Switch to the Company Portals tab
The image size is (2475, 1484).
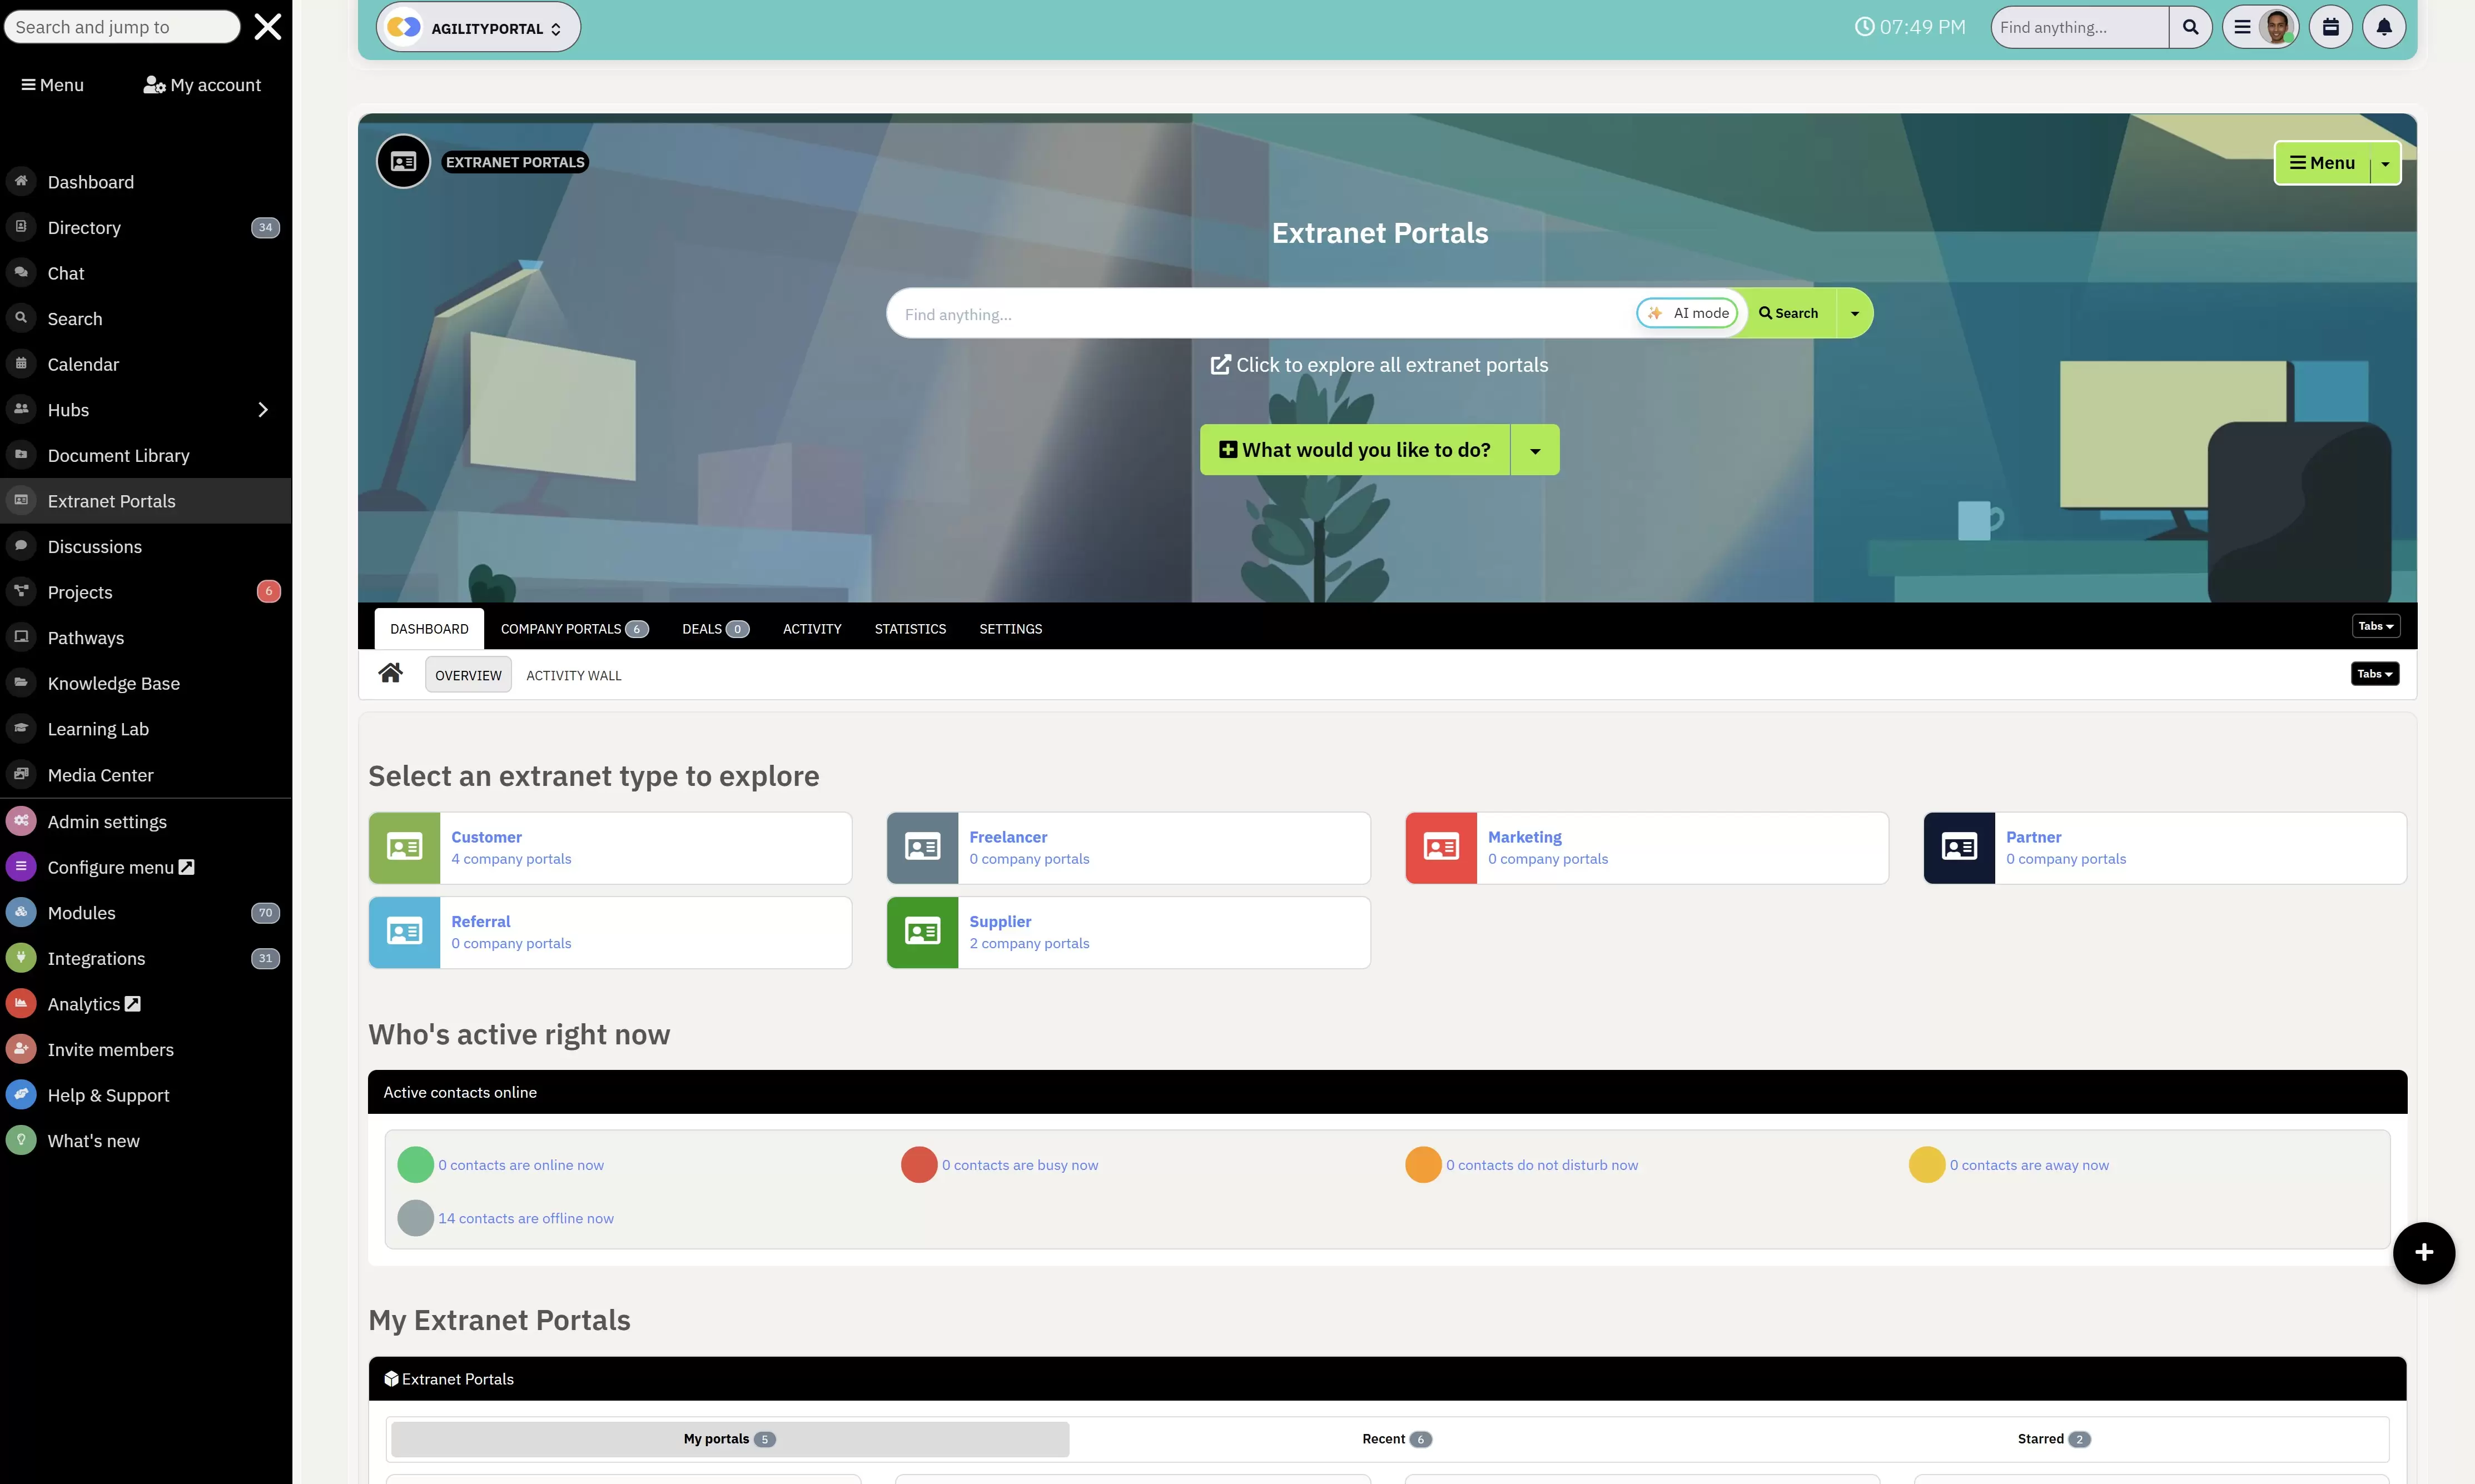[x=574, y=629]
